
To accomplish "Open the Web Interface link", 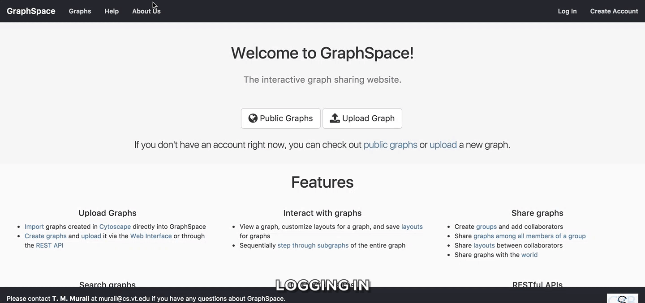I will tap(151, 236).
